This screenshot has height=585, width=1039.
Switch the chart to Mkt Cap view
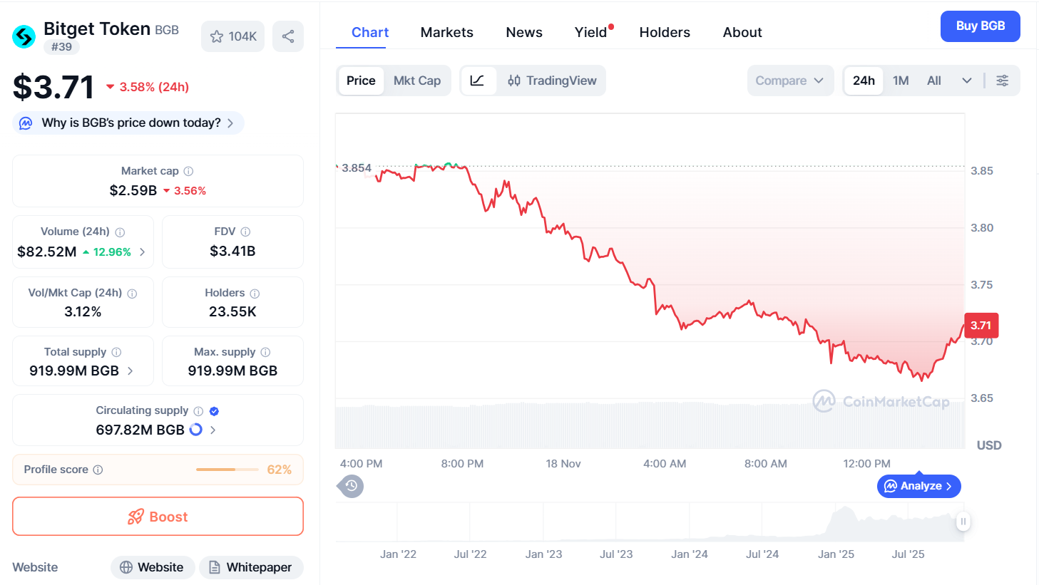tap(417, 81)
